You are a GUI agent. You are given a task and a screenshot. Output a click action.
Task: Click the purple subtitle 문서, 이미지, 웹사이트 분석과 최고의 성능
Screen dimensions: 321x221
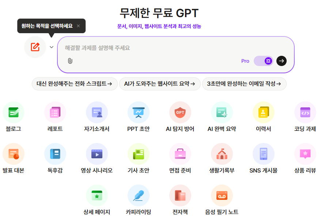[x=159, y=26]
